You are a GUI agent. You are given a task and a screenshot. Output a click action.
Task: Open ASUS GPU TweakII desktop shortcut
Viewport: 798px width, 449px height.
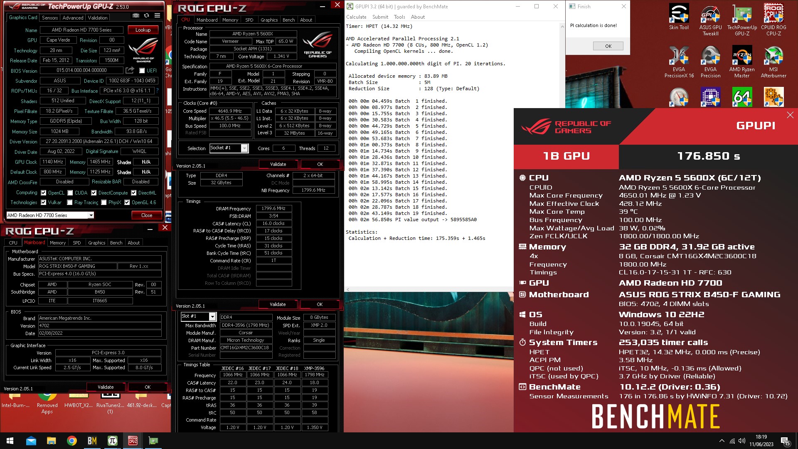(x=710, y=20)
